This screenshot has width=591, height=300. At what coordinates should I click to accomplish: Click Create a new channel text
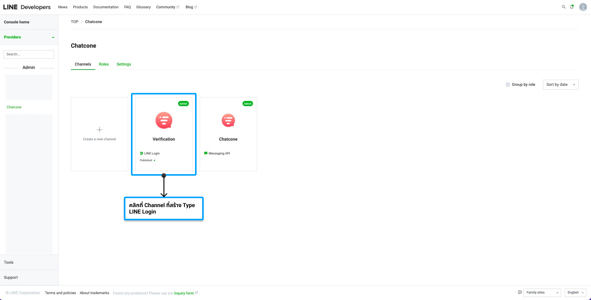point(100,139)
